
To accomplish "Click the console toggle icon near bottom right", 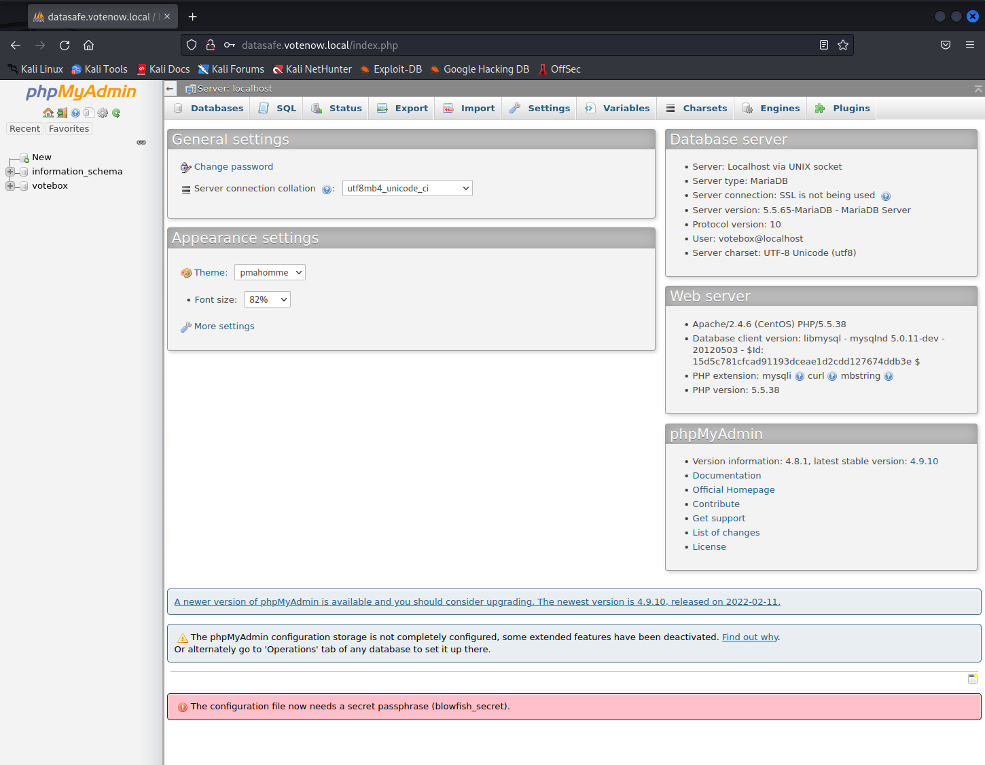I will [973, 679].
